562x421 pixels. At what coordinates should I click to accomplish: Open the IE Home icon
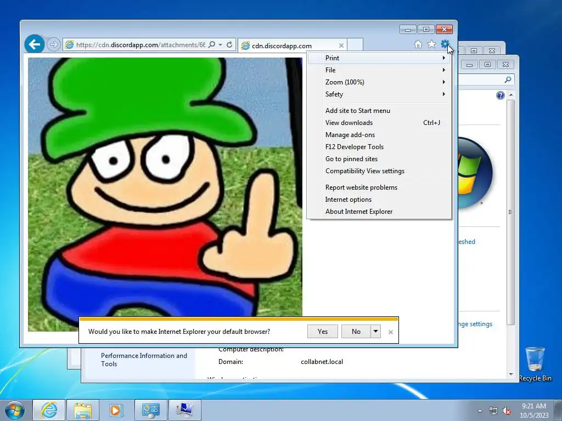coord(418,44)
